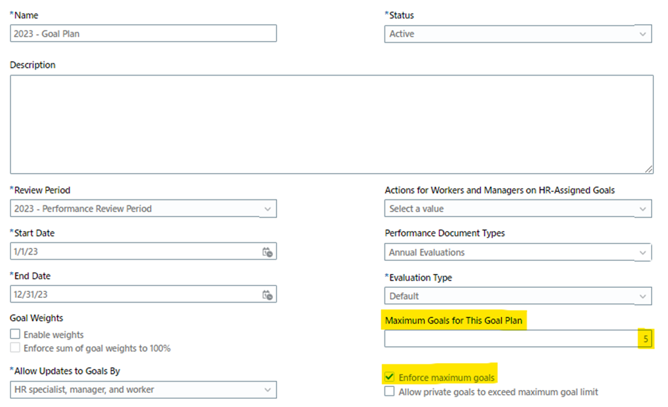The image size is (668, 407).
Task: Open the Status dropdown showing Active
Action: [517, 33]
